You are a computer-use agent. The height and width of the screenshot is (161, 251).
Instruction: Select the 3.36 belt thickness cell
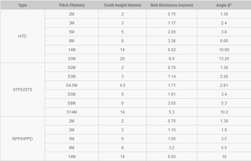[172, 41]
